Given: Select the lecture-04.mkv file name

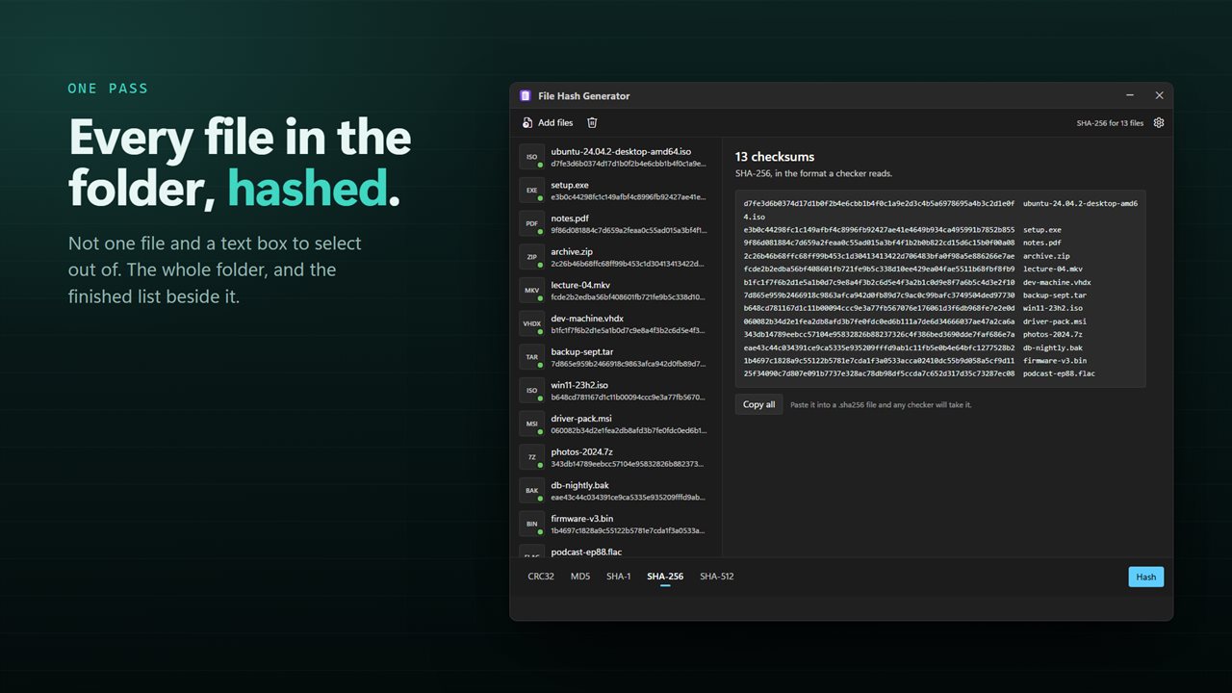Looking at the screenshot, I should tap(580, 285).
